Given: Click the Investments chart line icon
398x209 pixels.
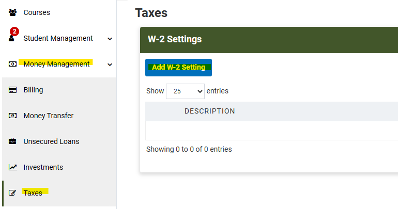Looking at the screenshot, I should point(13,167).
